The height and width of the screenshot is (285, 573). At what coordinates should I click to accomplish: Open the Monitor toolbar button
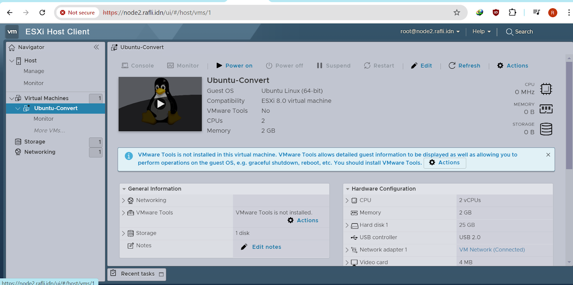(x=183, y=66)
